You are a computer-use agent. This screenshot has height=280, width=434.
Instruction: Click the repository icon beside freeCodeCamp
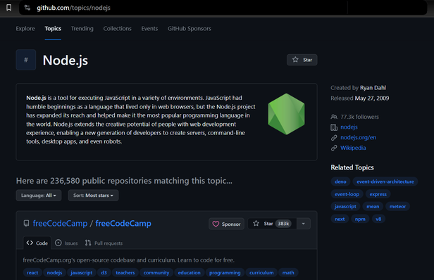26,223
